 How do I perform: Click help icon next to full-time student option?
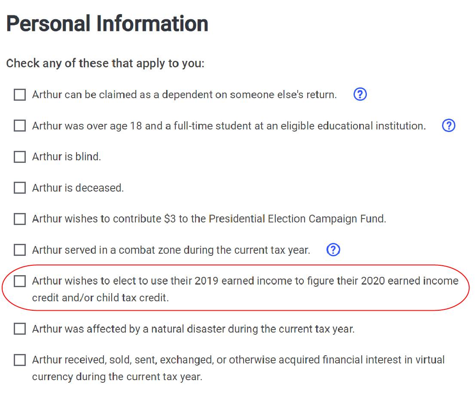coord(449,126)
